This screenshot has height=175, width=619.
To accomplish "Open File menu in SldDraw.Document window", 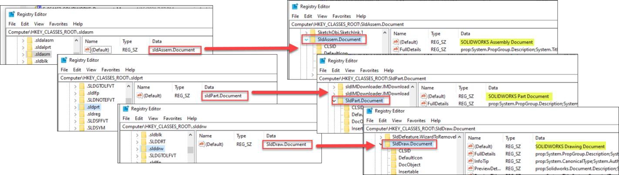I will coord(370,120).
